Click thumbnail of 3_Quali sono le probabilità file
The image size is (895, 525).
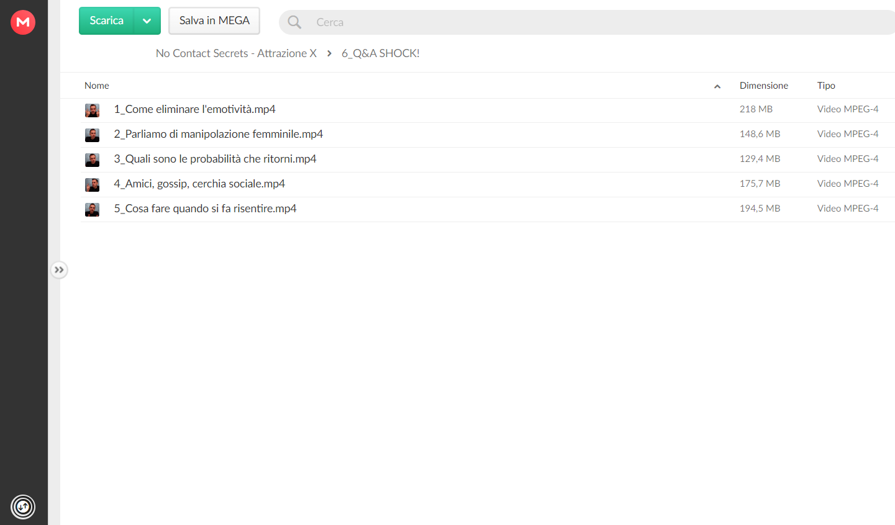pos(92,160)
